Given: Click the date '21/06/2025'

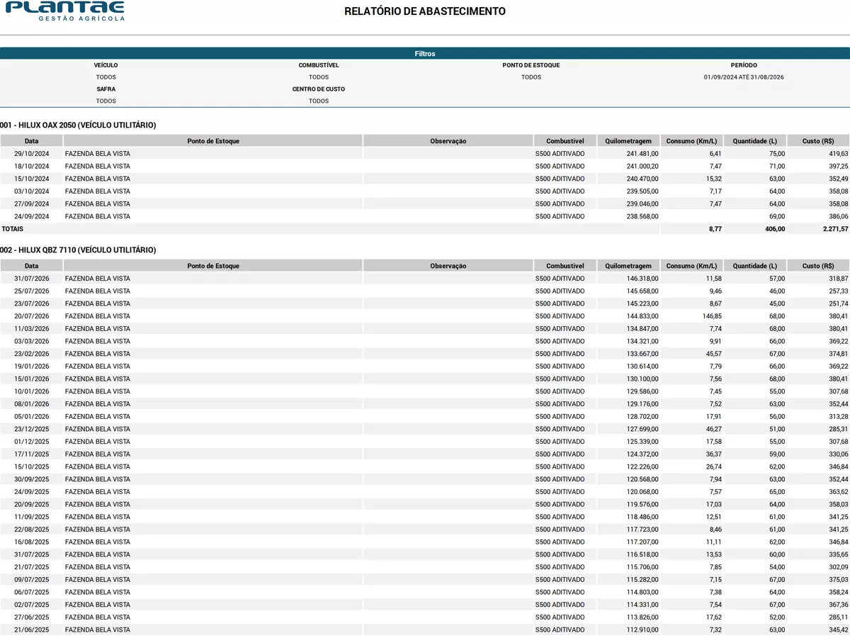Looking at the screenshot, I should [32, 629].
